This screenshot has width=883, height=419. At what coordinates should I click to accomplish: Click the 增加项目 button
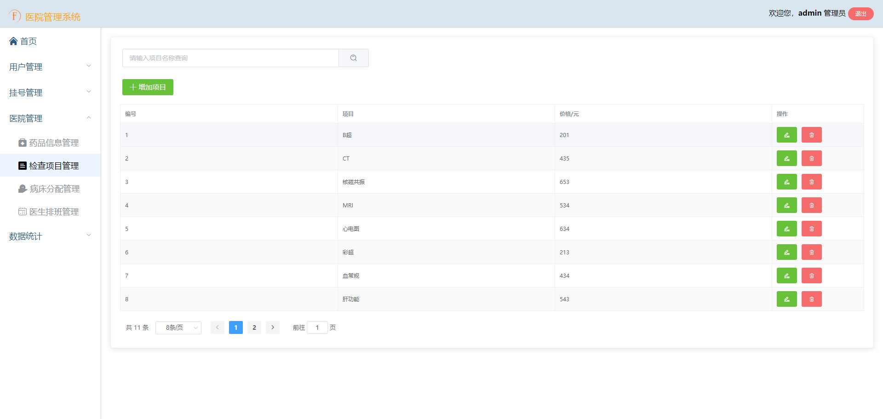(x=148, y=87)
